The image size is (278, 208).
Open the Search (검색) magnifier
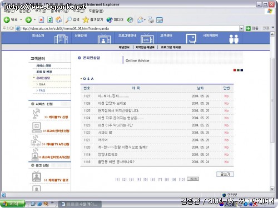click(68, 19)
